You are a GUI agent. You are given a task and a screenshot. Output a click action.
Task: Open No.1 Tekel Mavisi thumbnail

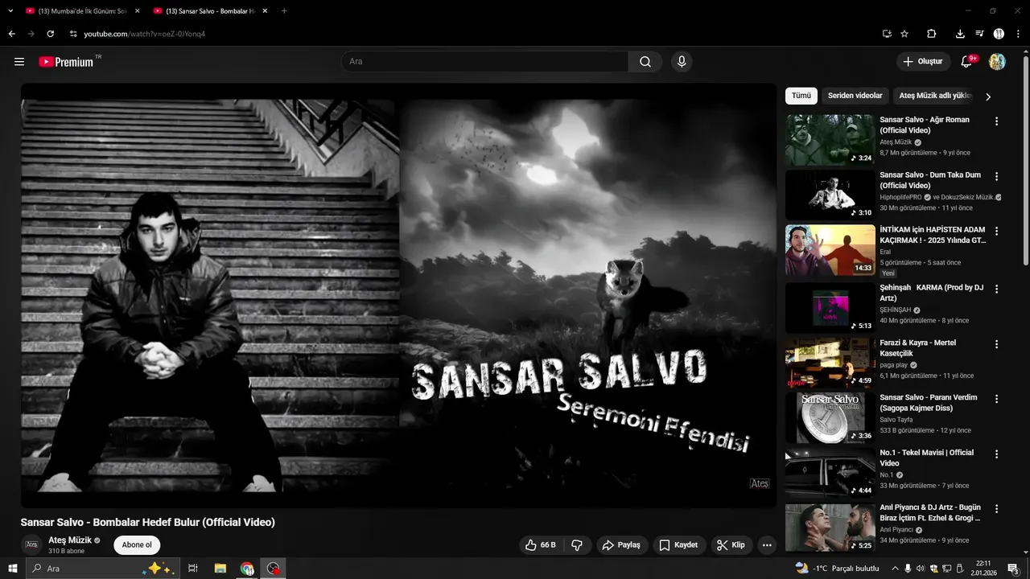(x=830, y=473)
